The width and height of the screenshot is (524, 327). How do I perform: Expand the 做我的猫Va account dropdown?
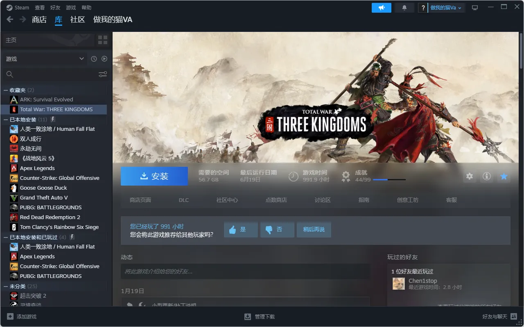coord(446,8)
